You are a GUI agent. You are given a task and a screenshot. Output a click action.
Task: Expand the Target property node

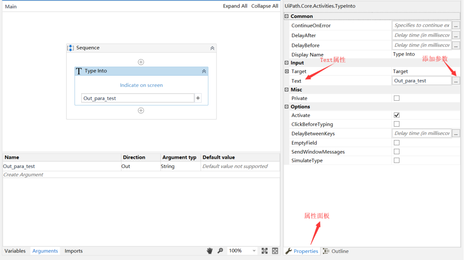coord(287,71)
